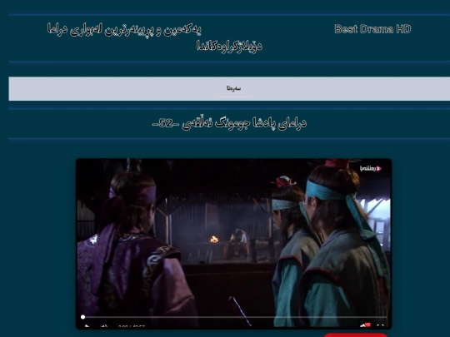Viewport: 450px width, 337px height.
Task: Click the play button in the player controls
Action: tap(87, 326)
